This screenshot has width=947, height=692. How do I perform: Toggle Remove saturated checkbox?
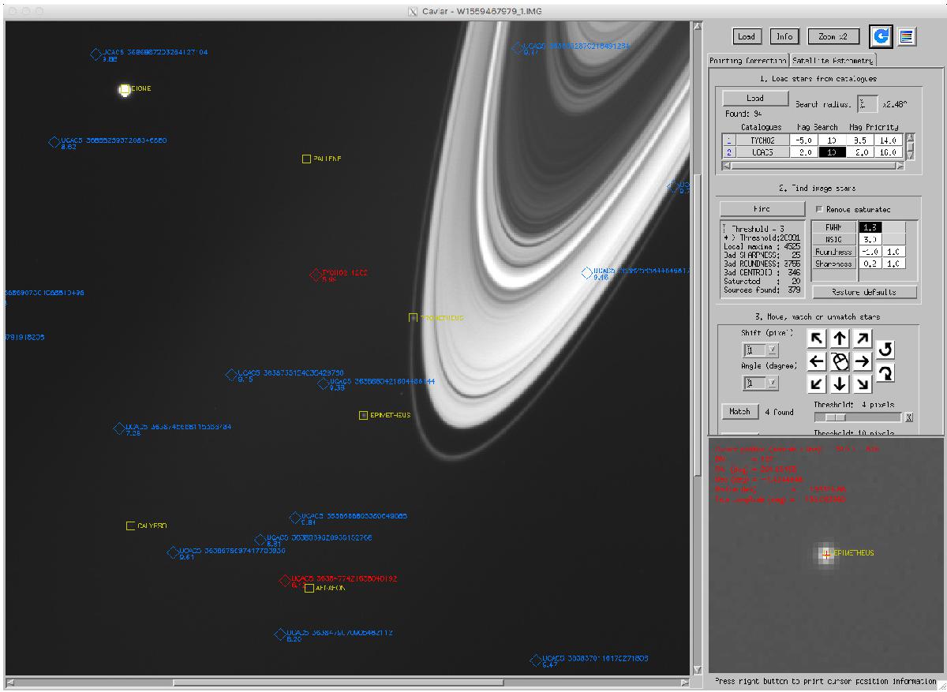pyautogui.click(x=819, y=209)
